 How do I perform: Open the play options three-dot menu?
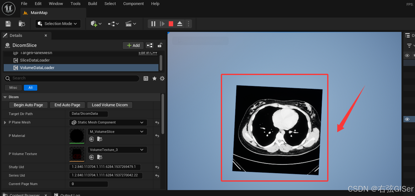click(188, 24)
